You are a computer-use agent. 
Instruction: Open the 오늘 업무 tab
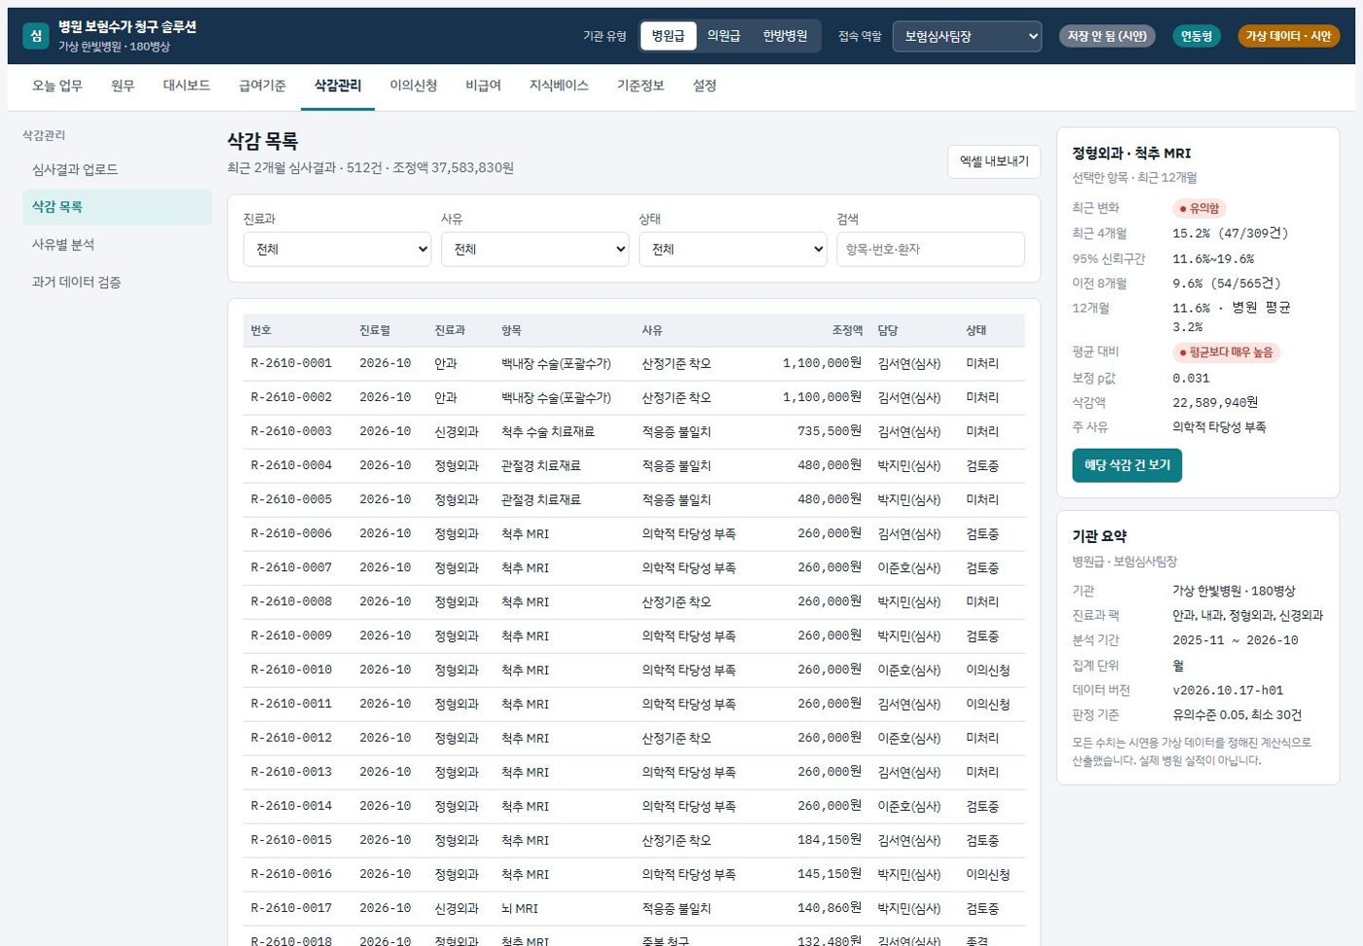(x=57, y=86)
